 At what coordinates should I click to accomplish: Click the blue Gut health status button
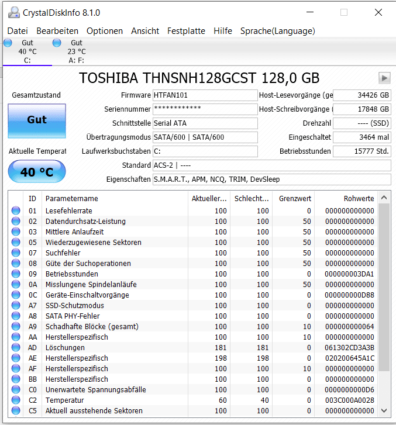(x=37, y=121)
